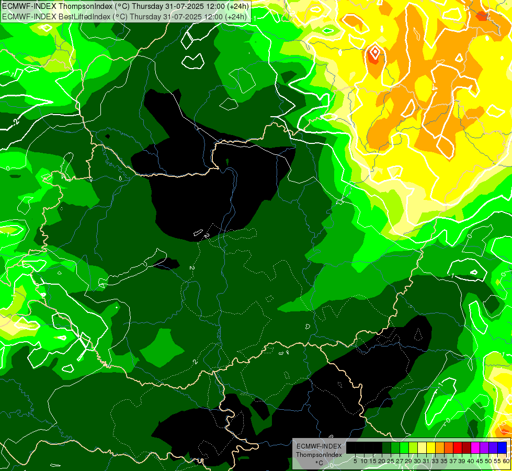Select the pale yellow 30–31 legend swatch
Screen dimensions: 512x471
pos(422,447)
